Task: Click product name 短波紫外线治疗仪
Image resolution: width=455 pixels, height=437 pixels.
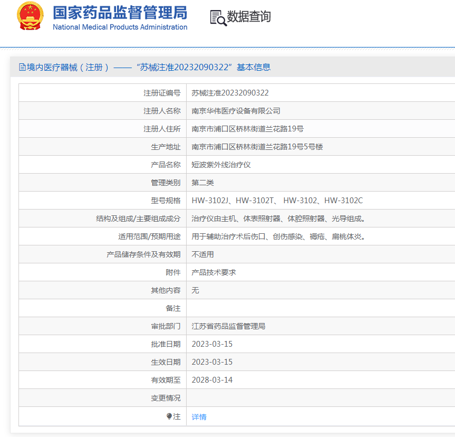Action: pyautogui.click(x=221, y=165)
